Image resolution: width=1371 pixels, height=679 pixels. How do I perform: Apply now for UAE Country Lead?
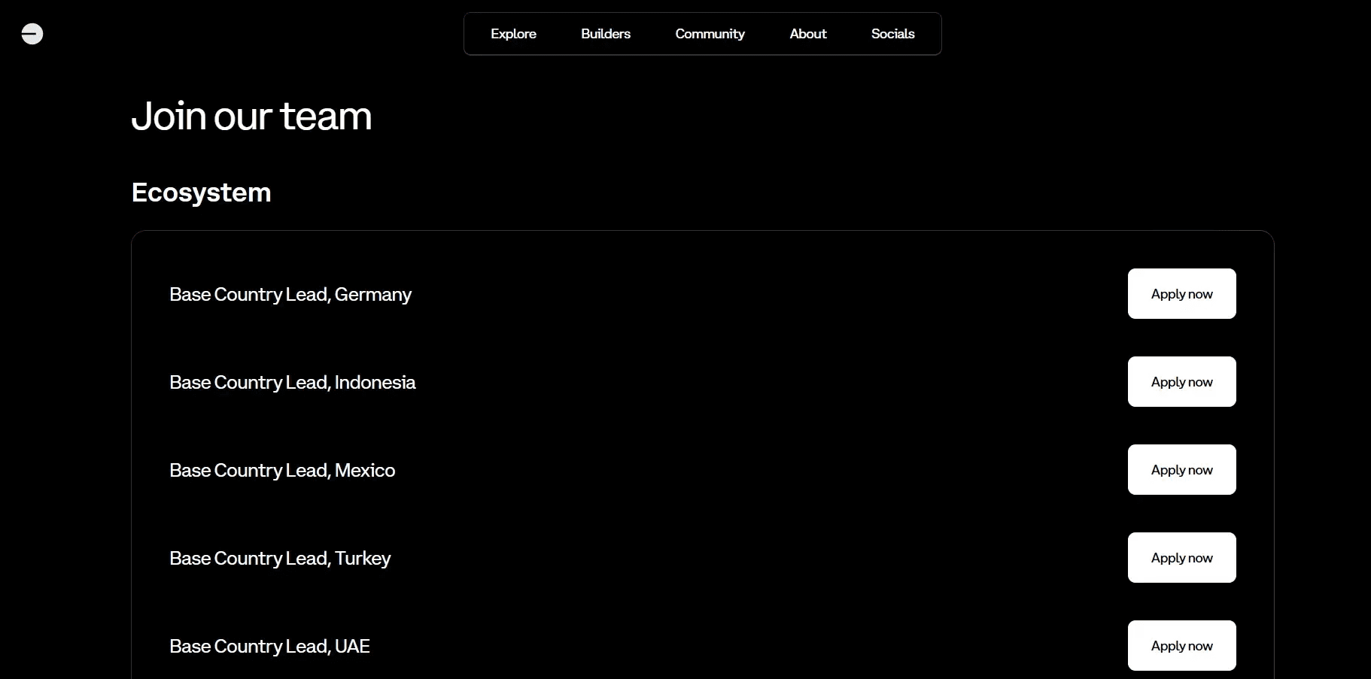1181,646
